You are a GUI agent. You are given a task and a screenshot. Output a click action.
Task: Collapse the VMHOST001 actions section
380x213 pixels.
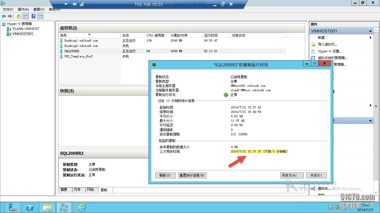click(370, 31)
